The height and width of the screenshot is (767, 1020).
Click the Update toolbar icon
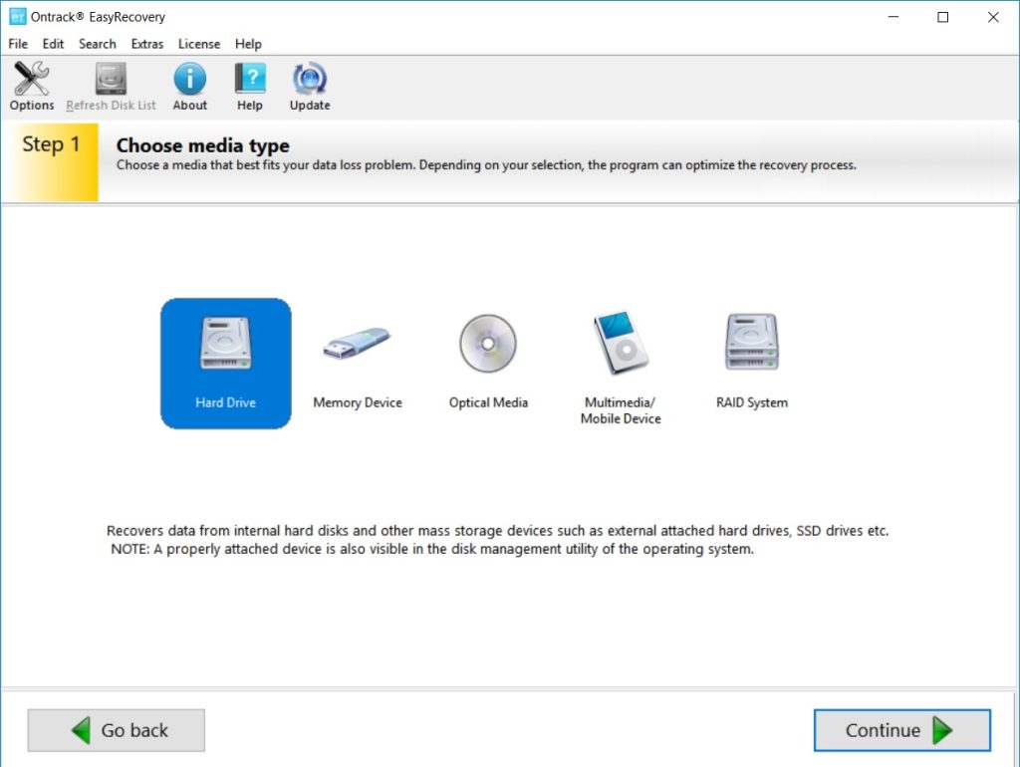(310, 80)
